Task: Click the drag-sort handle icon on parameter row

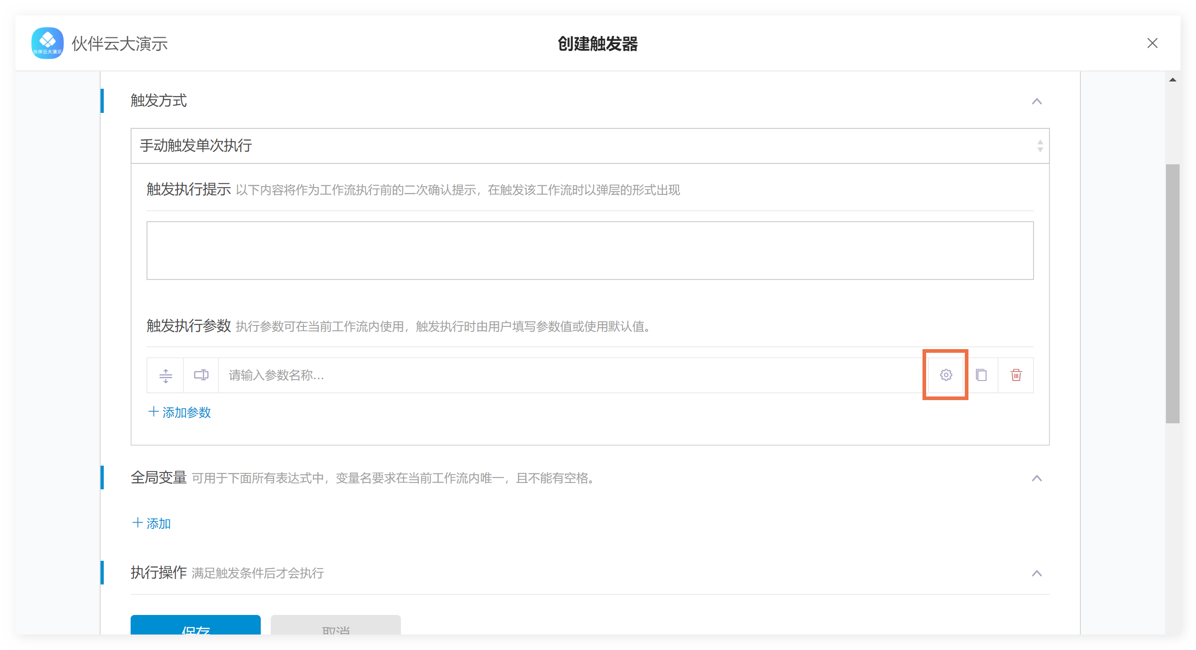Action: [x=165, y=375]
